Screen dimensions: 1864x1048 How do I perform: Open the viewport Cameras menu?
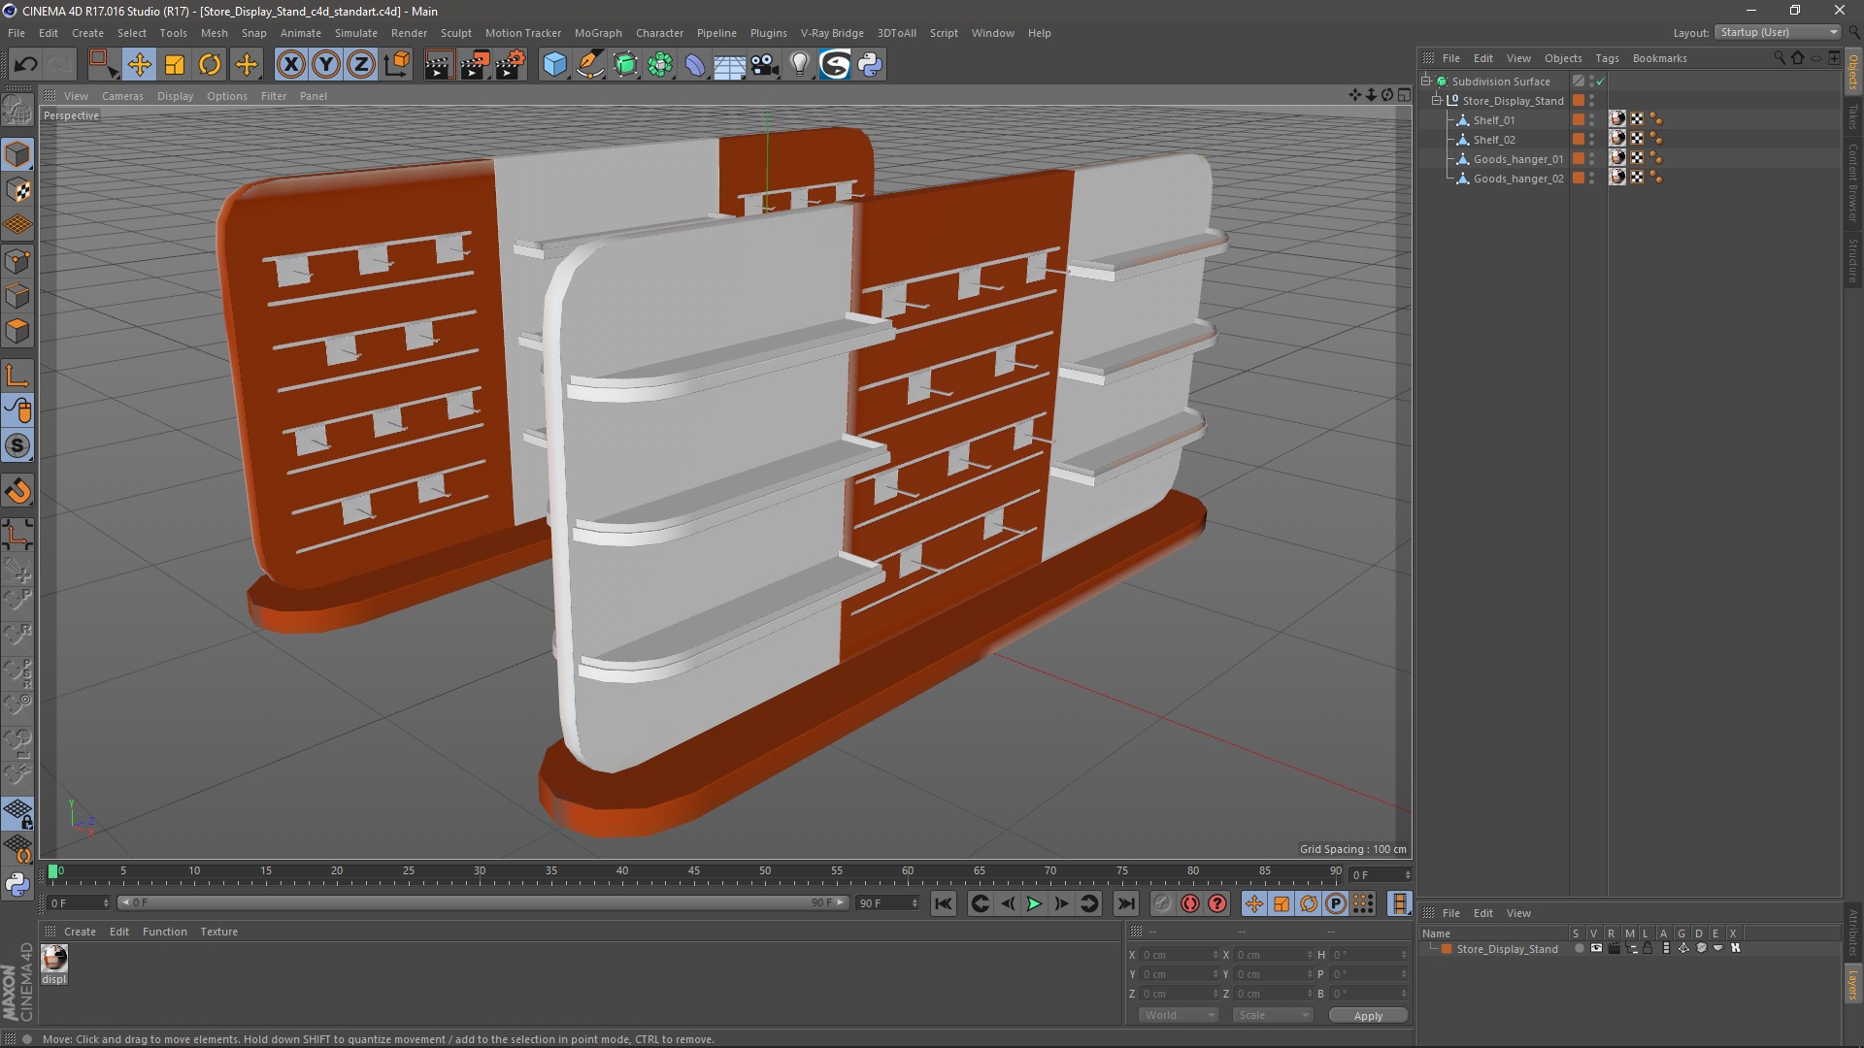[122, 96]
